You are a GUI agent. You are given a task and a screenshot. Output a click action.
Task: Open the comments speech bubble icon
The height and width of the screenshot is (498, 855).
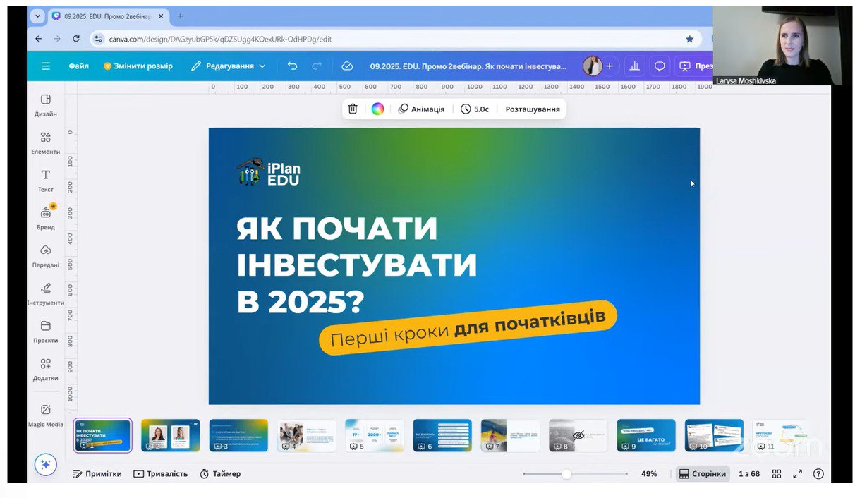click(660, 66)
